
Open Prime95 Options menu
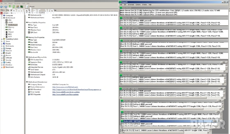(x=138, y=5)
